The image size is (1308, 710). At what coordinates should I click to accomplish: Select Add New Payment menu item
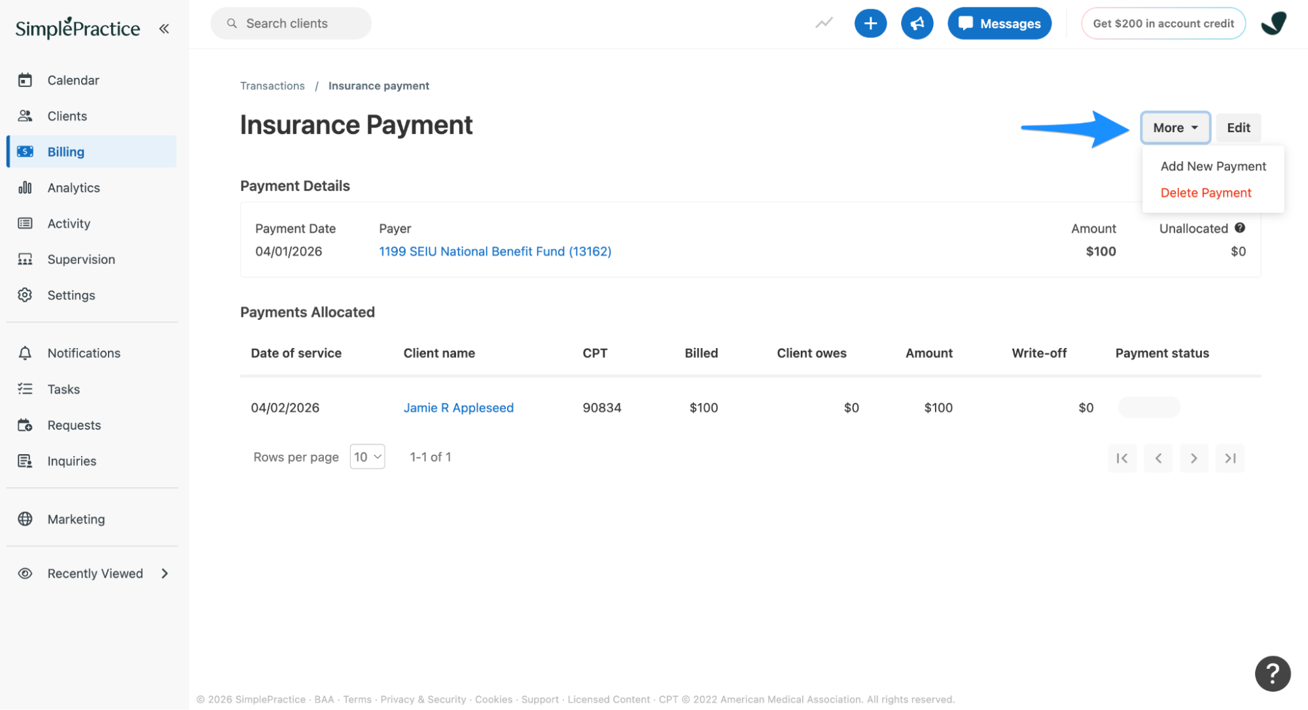[1212, 166]
